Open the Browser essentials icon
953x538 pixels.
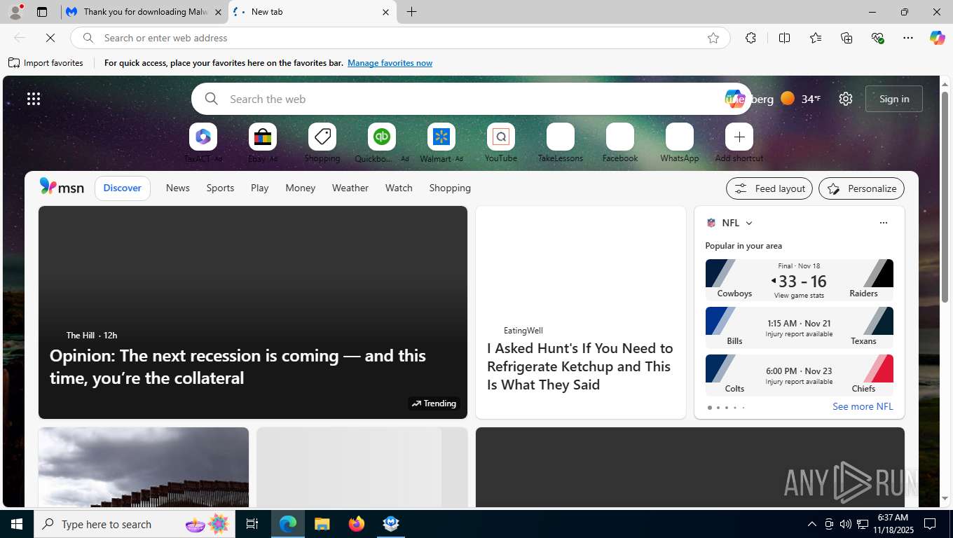coord(877,38)
